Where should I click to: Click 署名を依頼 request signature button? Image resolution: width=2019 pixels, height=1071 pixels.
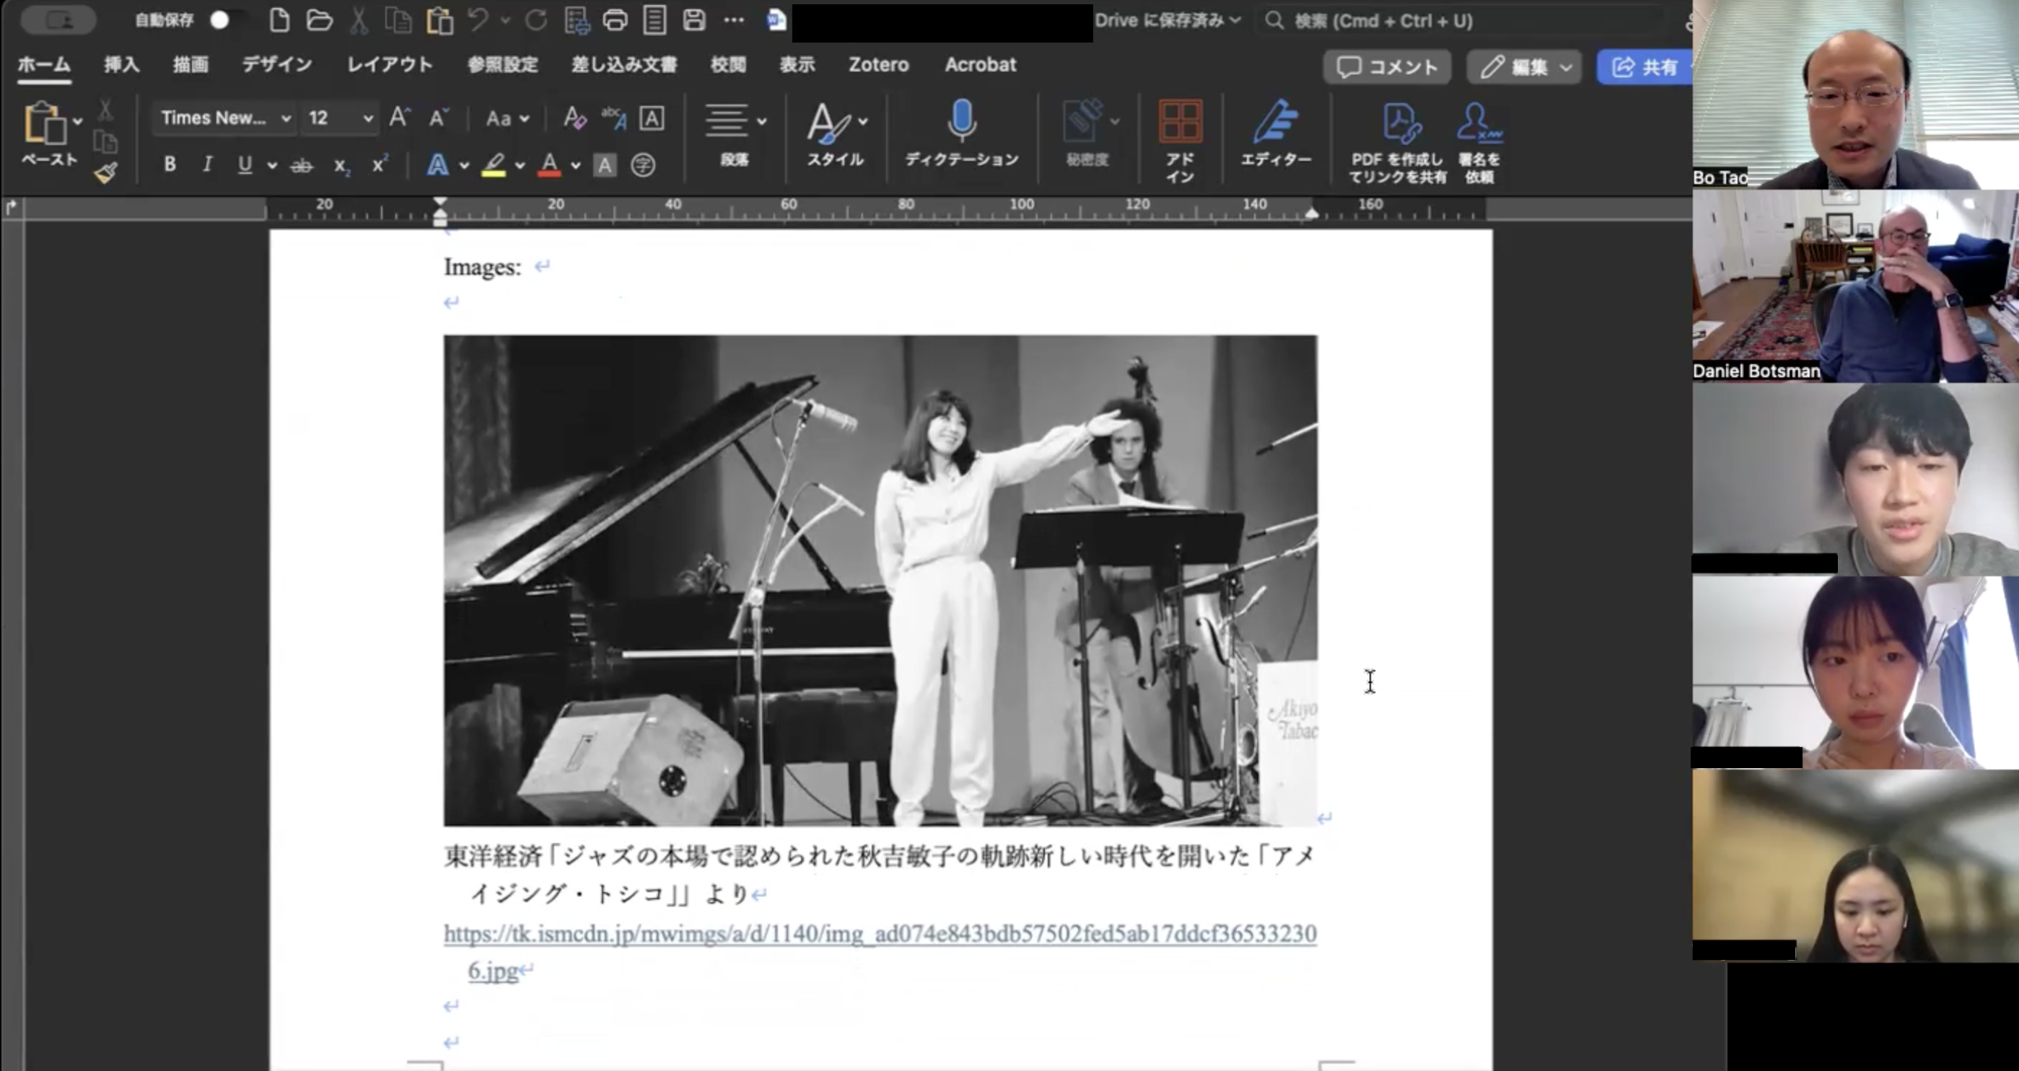(x=1479, y=143)
